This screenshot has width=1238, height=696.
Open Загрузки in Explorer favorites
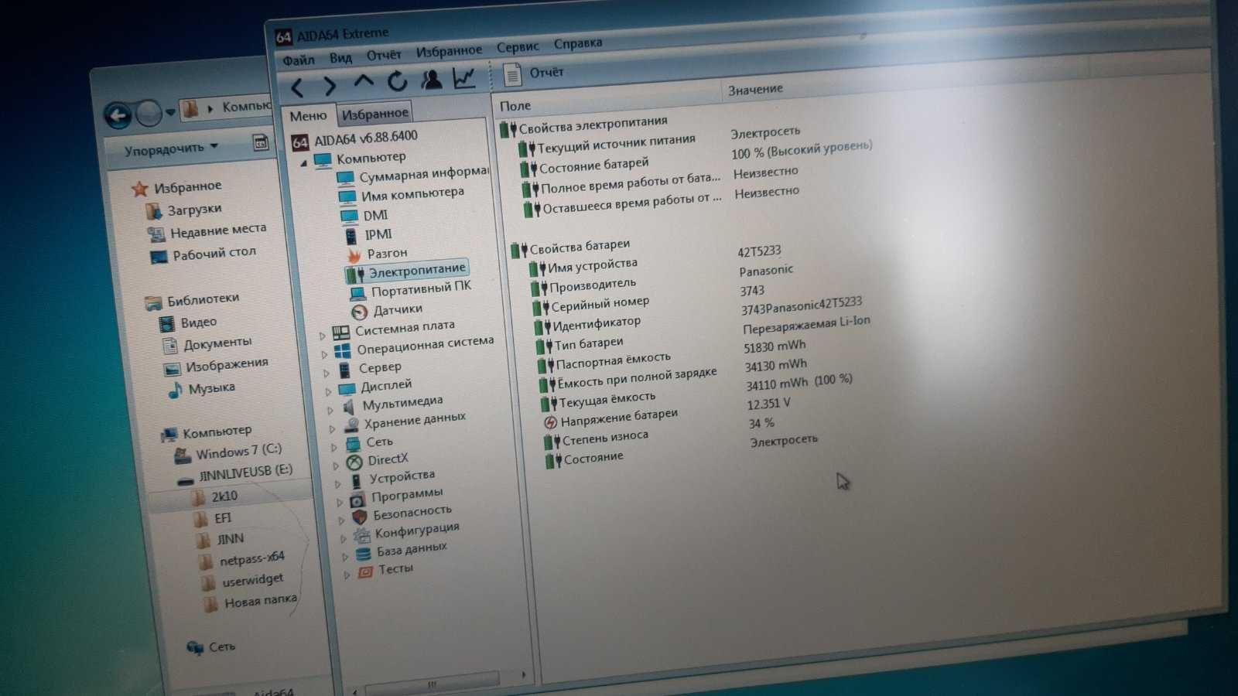[x=184, y=210]
